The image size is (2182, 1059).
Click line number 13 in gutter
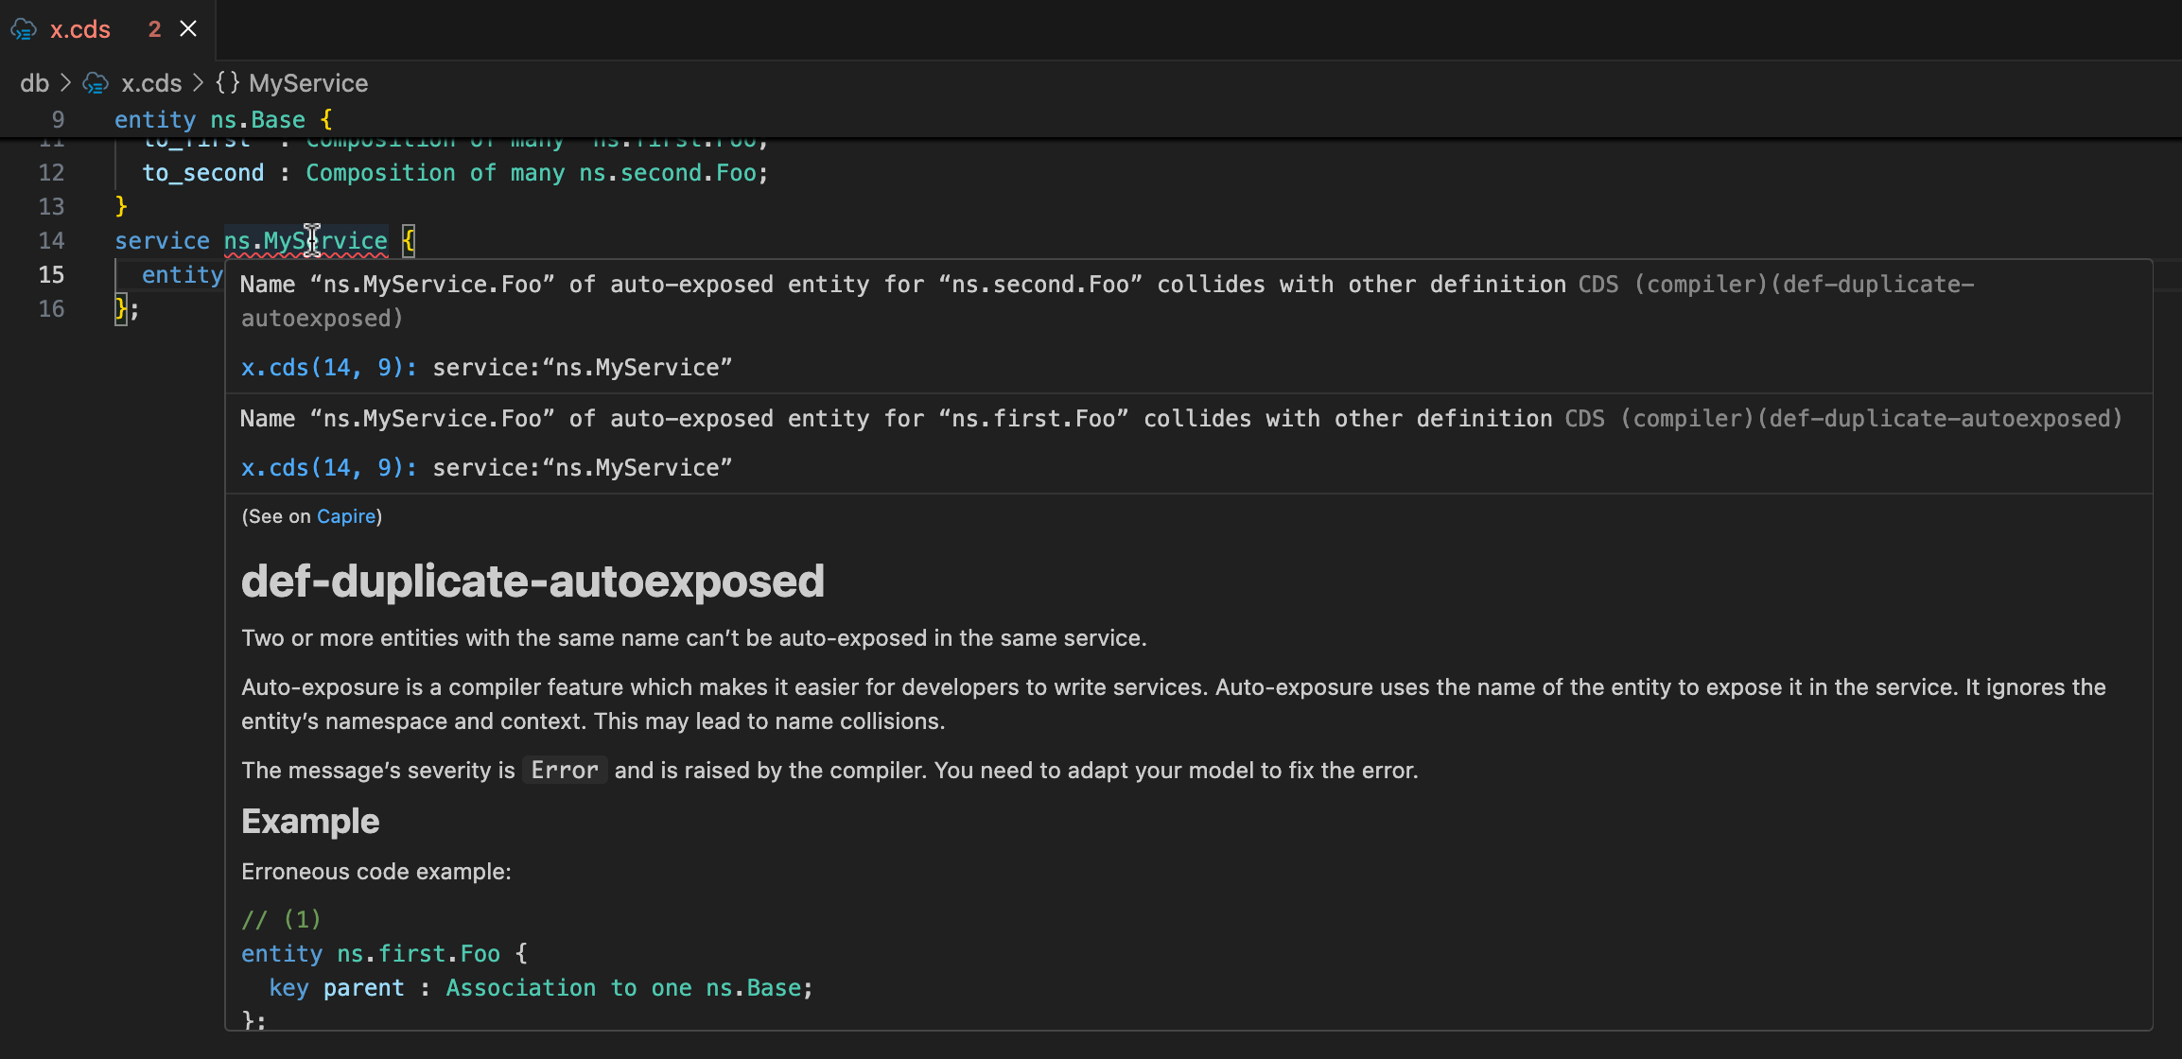[51, 207]
